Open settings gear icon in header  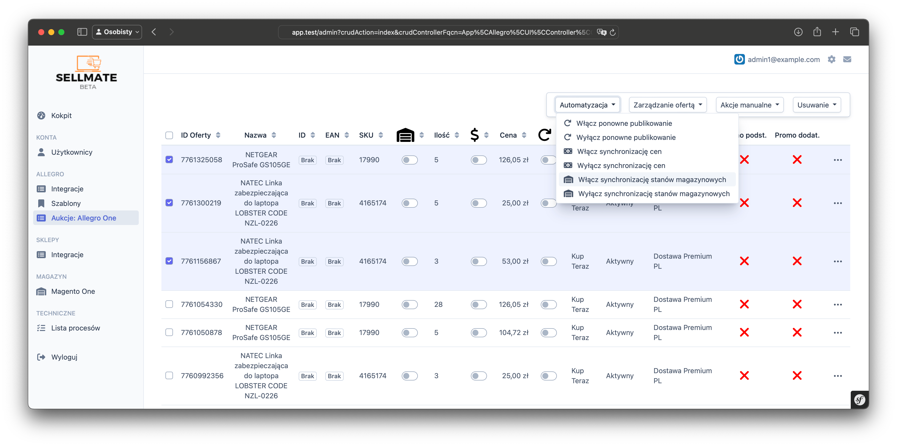point(832,60)
